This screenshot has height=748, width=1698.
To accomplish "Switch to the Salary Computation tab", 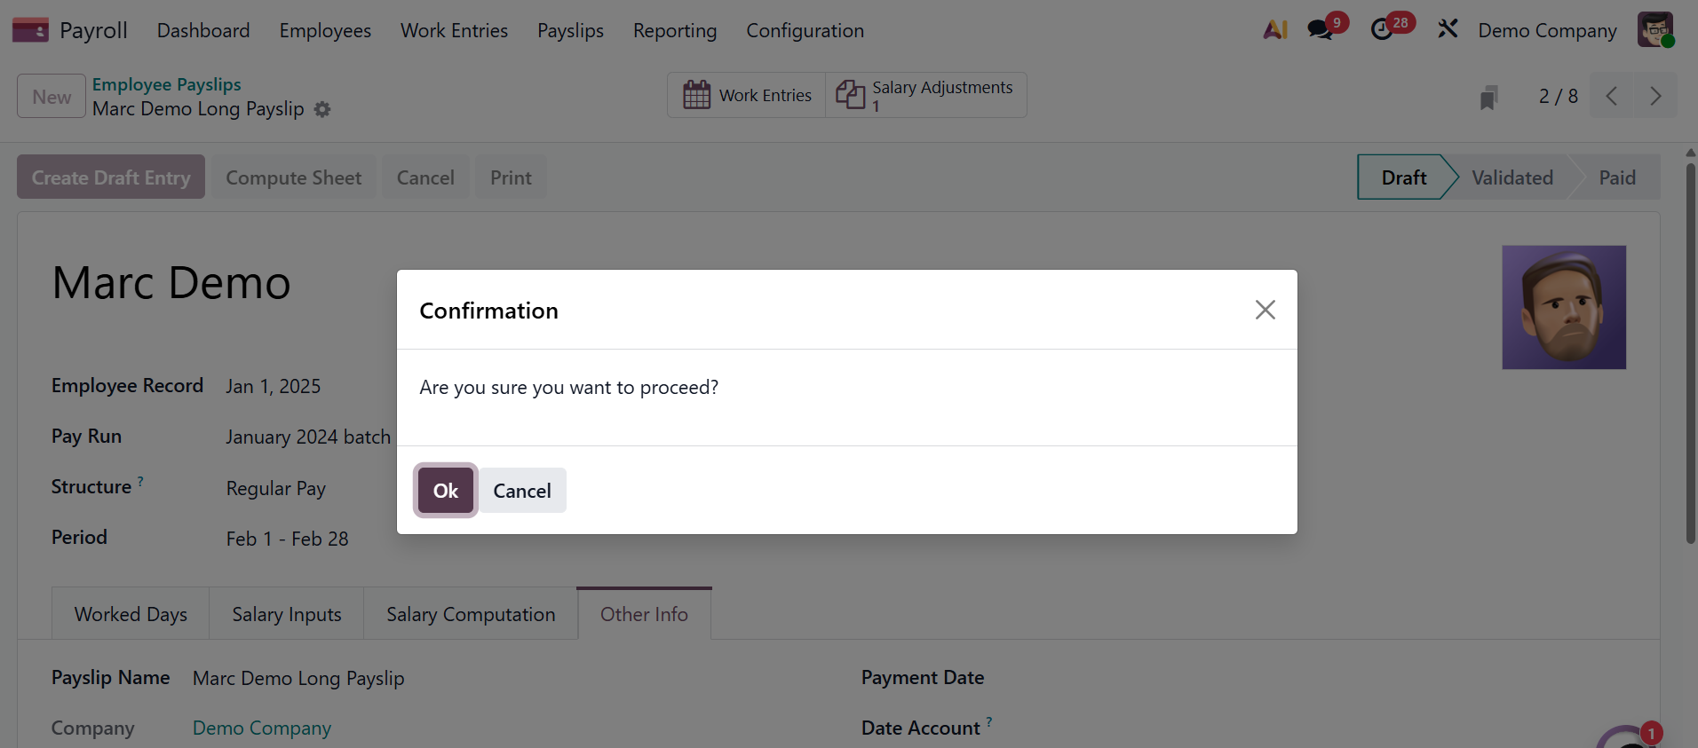I will [x=471, y=614].
